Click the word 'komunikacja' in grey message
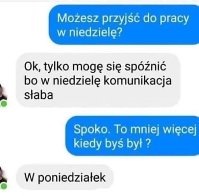Screen dimensions: 199x196 (138, 81)
